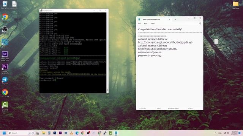Click the aaPanel Internet address URL in Notepad
This screenshot has height=136, width=243.
coord(165,42)
